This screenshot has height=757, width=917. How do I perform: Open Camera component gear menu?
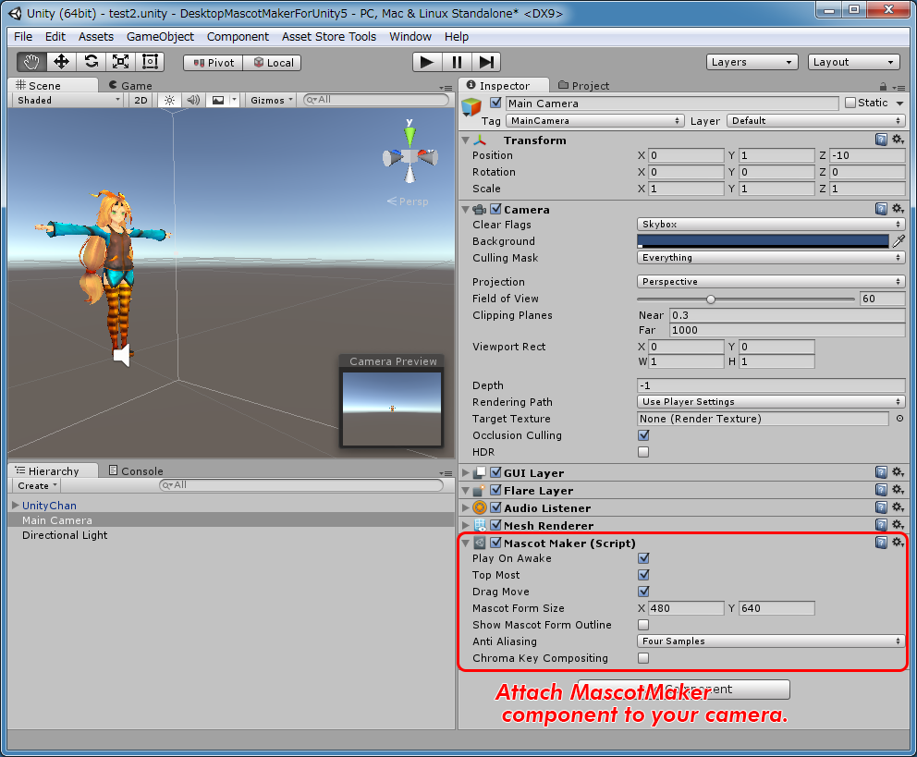(x=898, y=209)
